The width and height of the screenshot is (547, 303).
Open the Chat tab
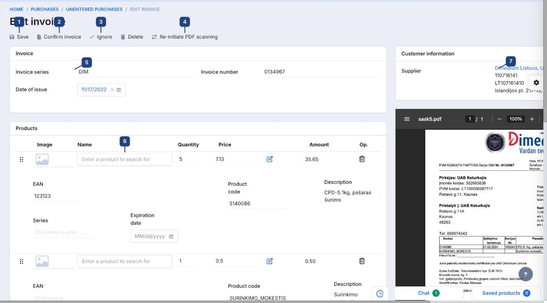429,293
